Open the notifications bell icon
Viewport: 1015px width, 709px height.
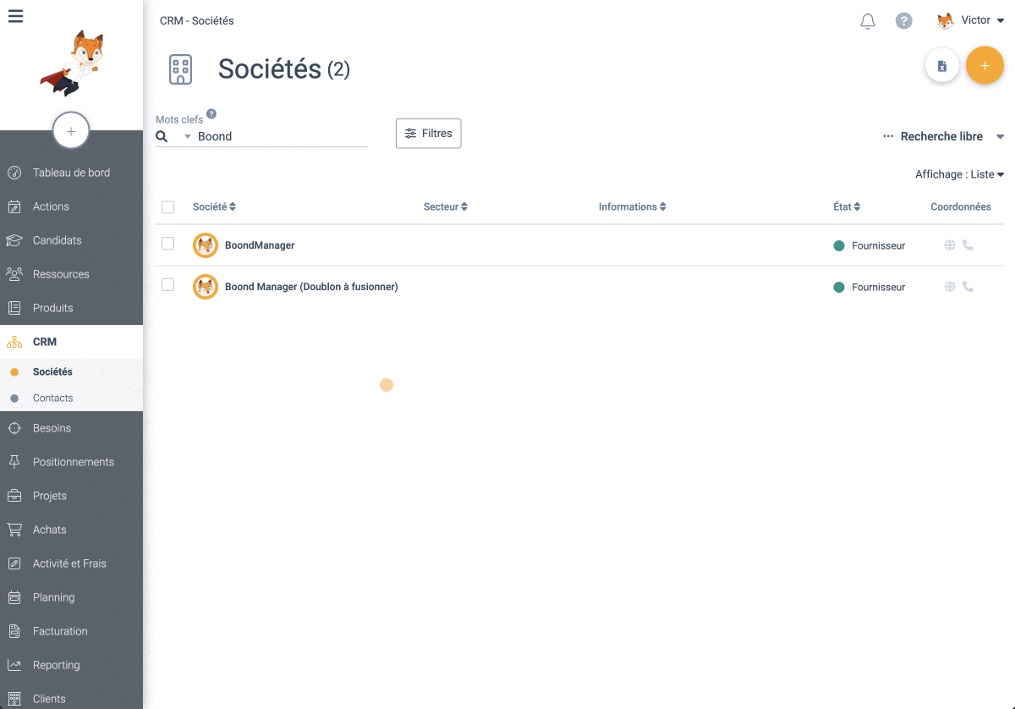868,21
